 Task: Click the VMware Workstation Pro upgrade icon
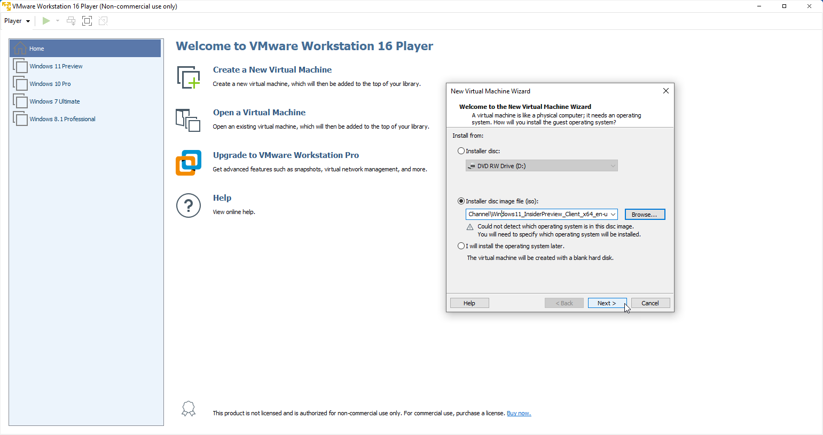click(189, 163)
